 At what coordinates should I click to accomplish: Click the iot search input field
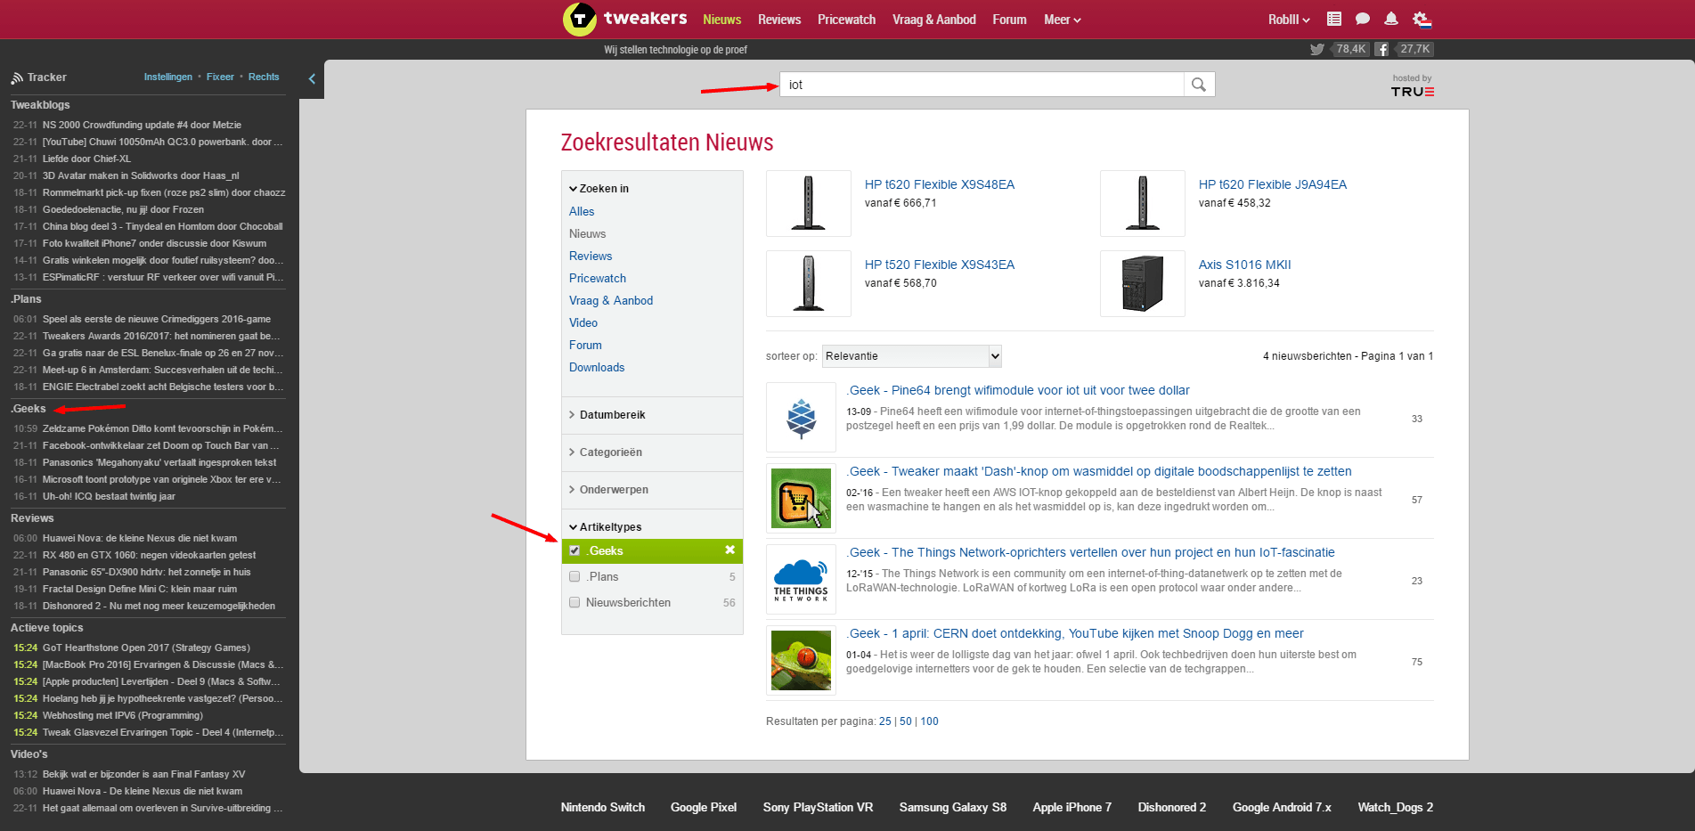pos(982,85)
